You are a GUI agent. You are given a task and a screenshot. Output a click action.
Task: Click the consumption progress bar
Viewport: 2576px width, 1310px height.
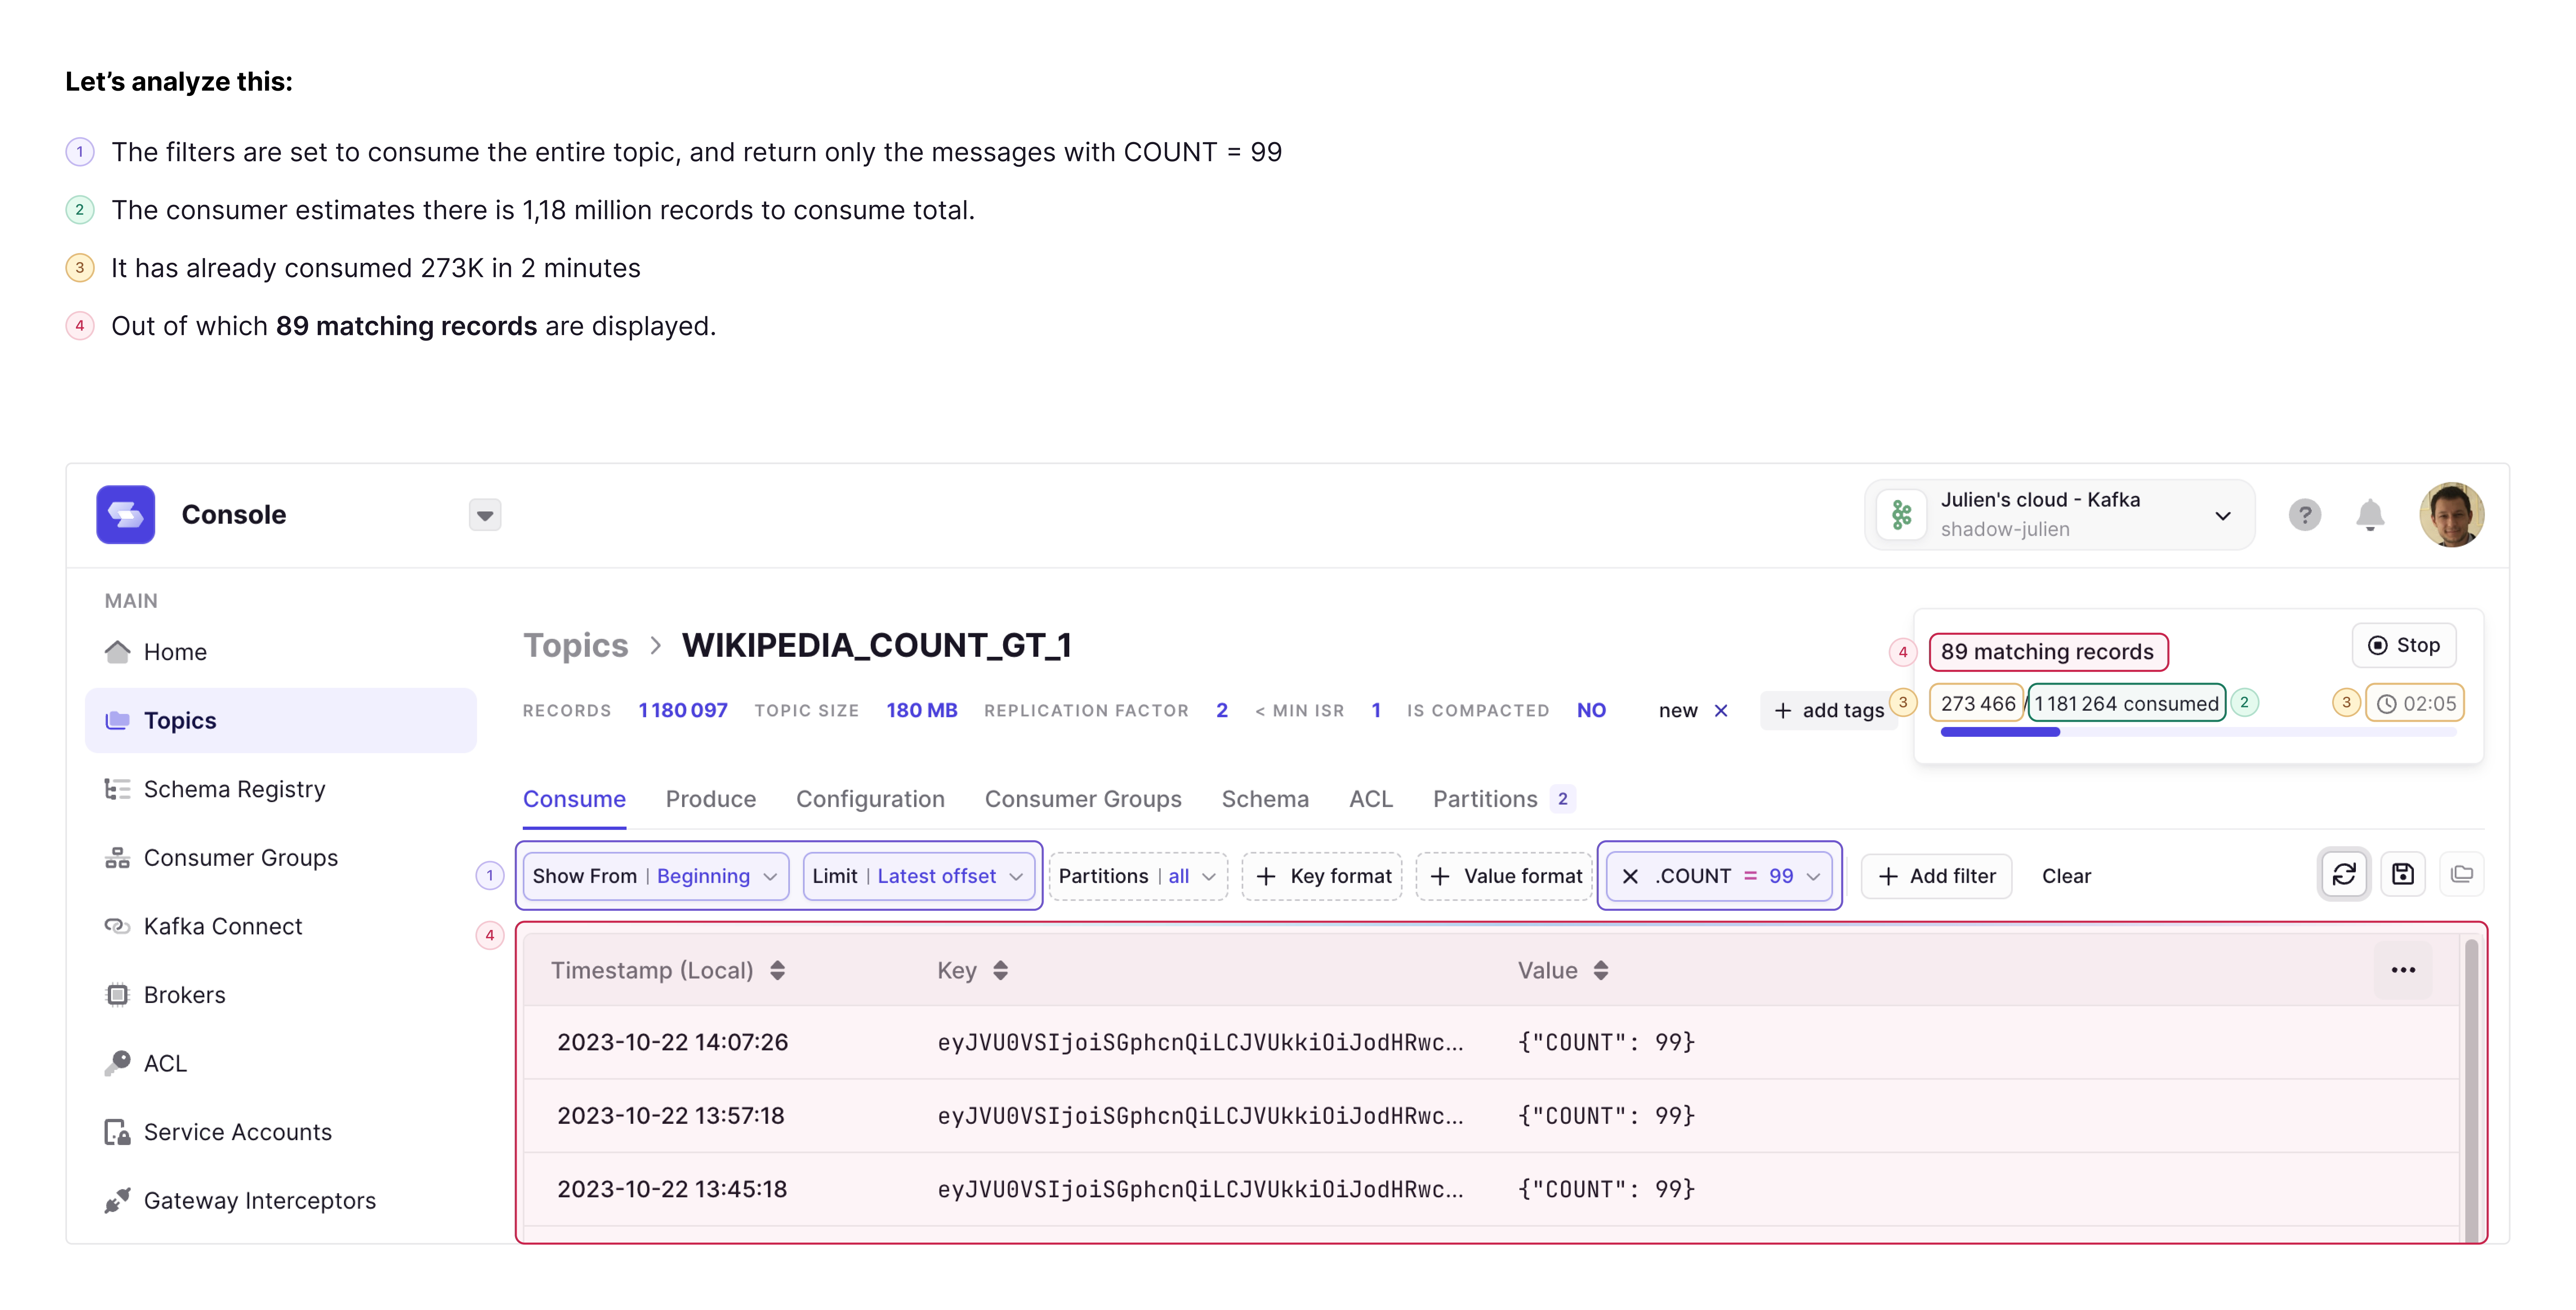pyautogui.click(x=2198, y=732)
